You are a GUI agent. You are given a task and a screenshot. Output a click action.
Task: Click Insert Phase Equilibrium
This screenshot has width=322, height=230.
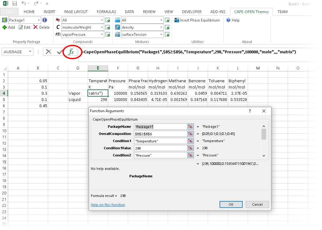pos(197,20)
